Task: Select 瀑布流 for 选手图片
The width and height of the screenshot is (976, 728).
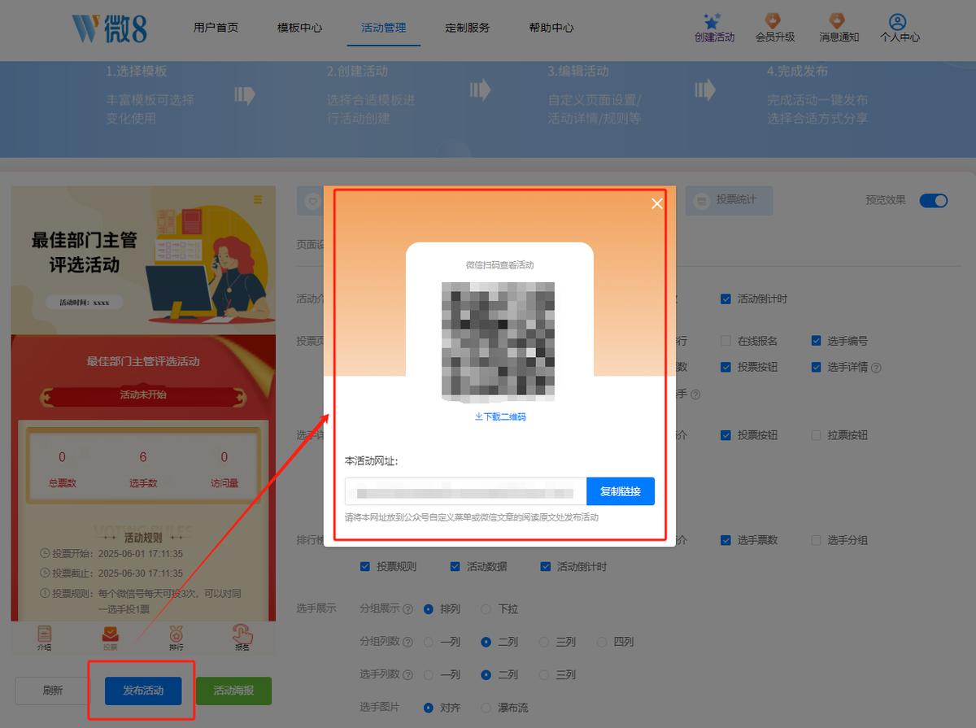Action: coord(486,708)
